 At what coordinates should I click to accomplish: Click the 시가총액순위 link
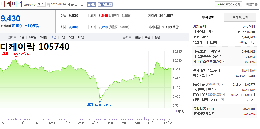202,32
